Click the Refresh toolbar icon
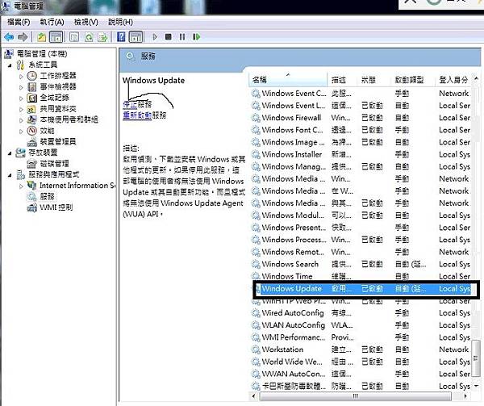Screen dimensions: 484x406 90,37
